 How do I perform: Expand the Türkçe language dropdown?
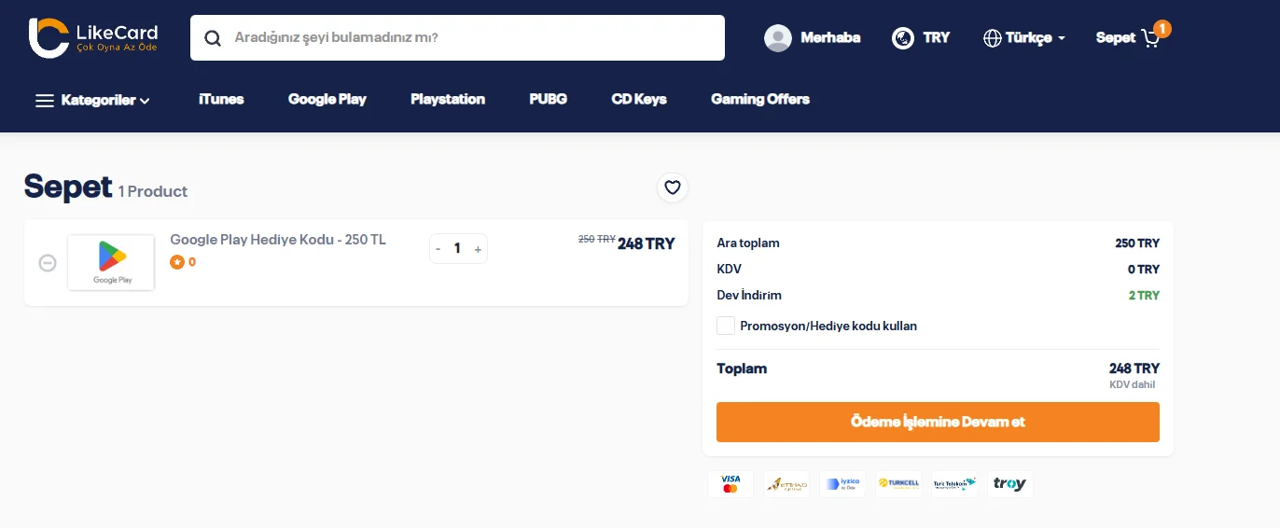(1036, 38)
